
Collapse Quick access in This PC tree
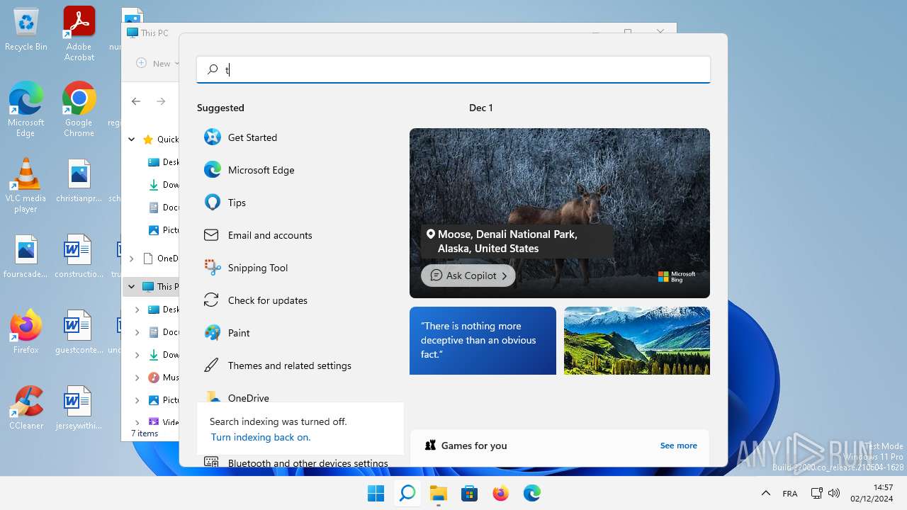(132, 140)
